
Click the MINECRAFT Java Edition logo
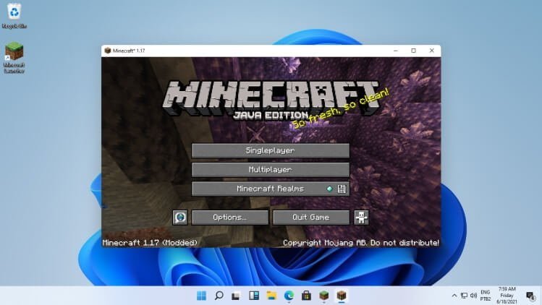271,100
